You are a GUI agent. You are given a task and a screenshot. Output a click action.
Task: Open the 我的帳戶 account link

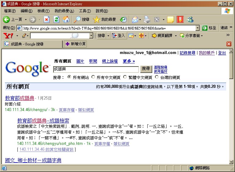click(x=207, y=53)
